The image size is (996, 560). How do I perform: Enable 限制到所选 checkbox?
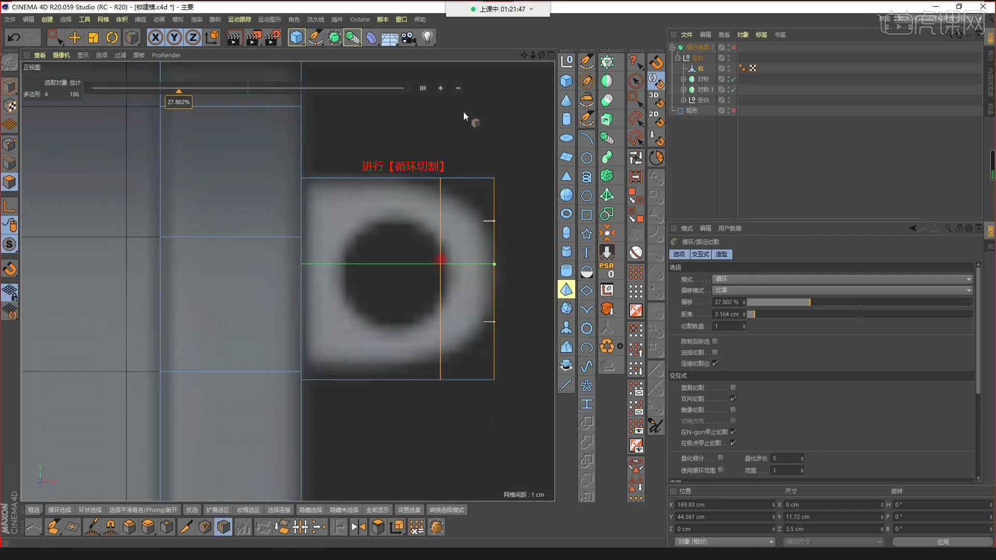pyautogui.click(x=715, y=341)
